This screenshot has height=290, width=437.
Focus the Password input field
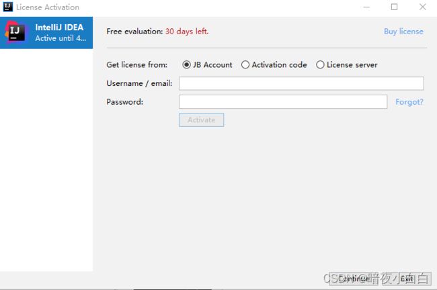click(283, 102)
